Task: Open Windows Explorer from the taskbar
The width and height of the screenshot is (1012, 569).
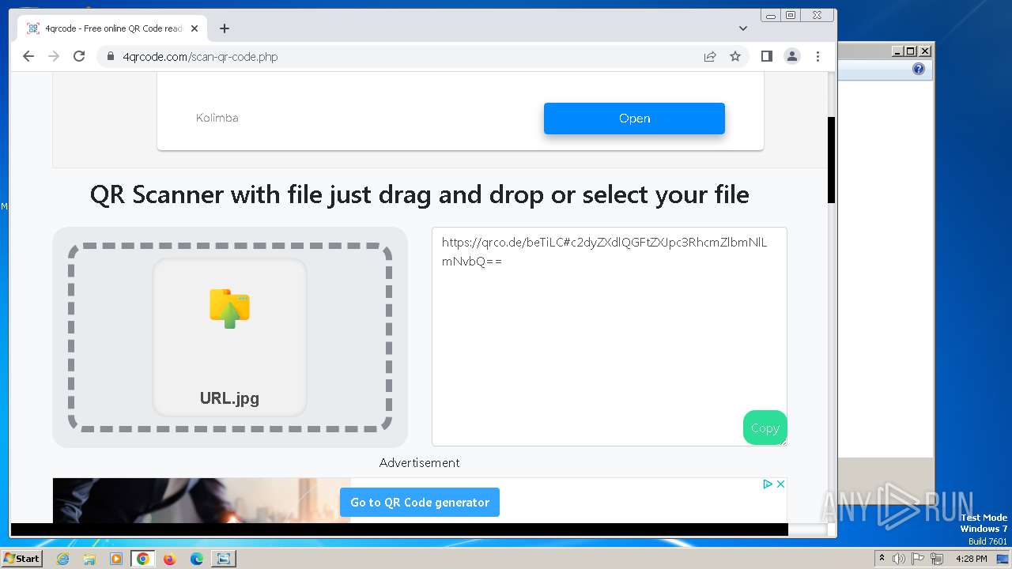Action: click(x=89, y=559)
